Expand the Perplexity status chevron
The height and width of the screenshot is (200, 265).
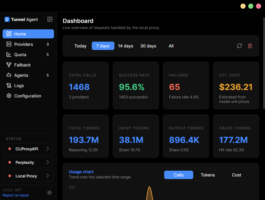[x=48, y=162]
